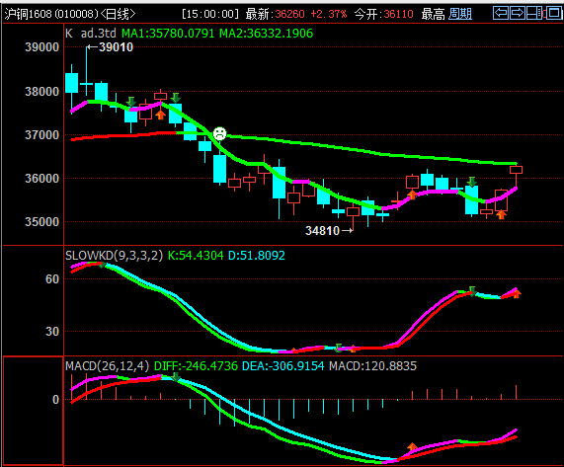Click the orange buy arrow below the last red candle pair
The image size is (564, 467).
501,215
